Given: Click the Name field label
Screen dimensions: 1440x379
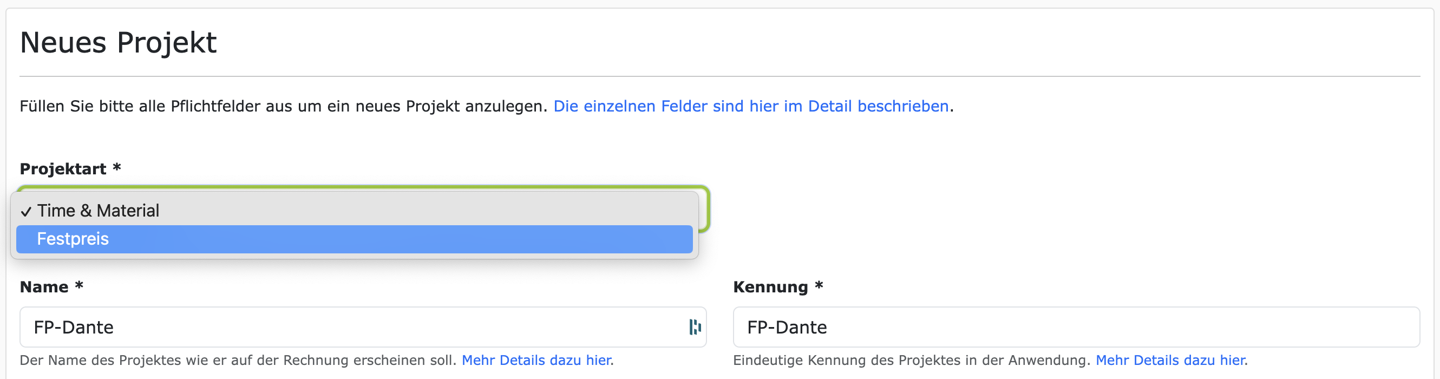Looking at the screenshot, I should click(45, 286).
